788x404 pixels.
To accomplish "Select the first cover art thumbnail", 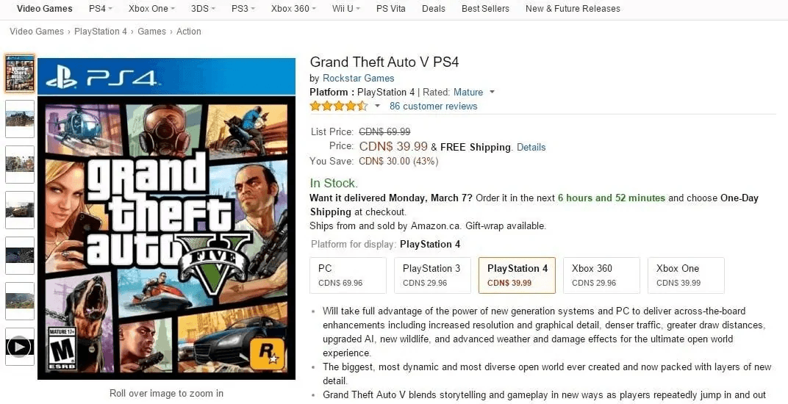I will (20, 73).
